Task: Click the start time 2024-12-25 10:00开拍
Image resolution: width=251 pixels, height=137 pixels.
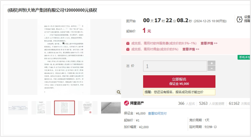Action: click(x=210, y=21)
